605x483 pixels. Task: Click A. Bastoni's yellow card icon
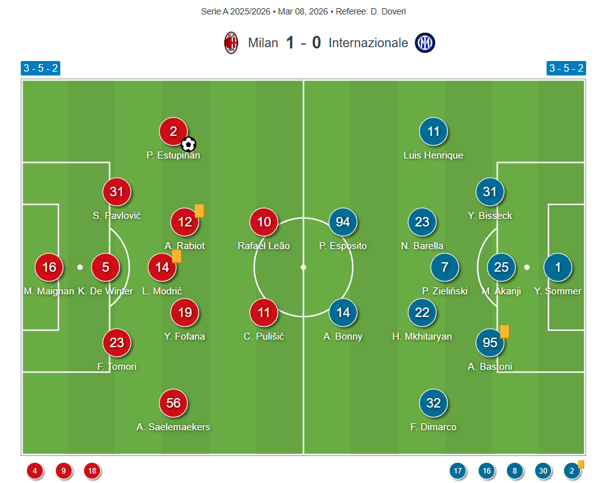[504, 331]
